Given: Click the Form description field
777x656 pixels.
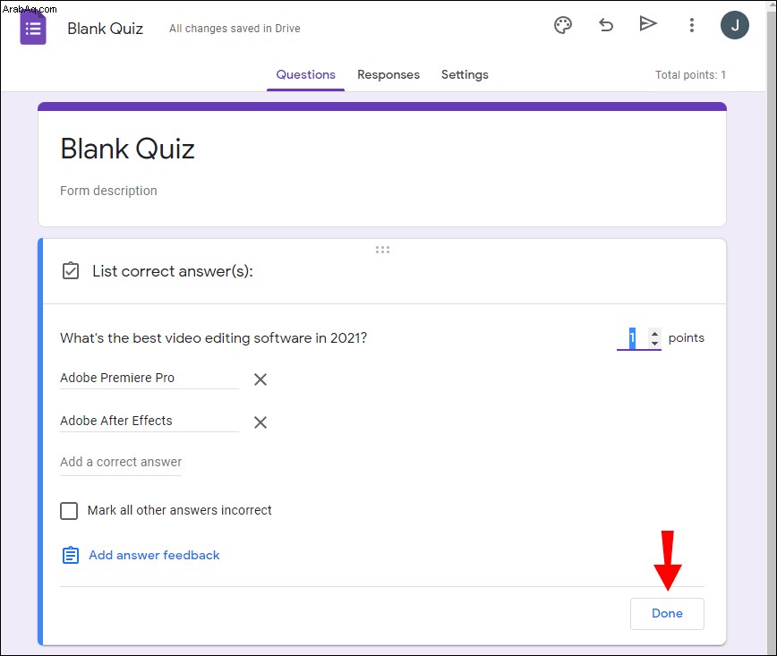Looking at the screenshot, I should (x=108, y=191).
